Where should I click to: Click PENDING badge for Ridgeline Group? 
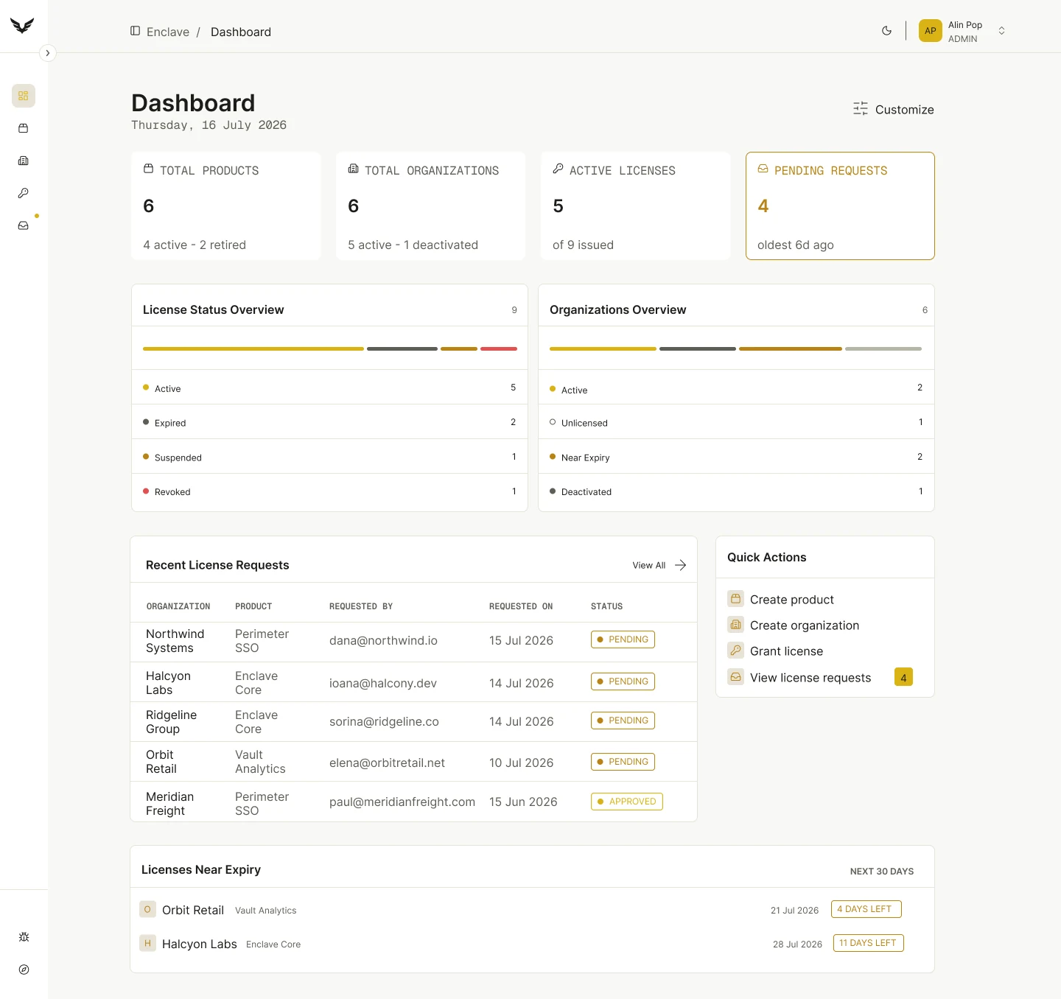point(623,721)
